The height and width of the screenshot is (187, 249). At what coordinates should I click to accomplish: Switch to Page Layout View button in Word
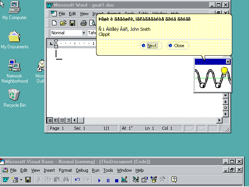pos(62,120)
